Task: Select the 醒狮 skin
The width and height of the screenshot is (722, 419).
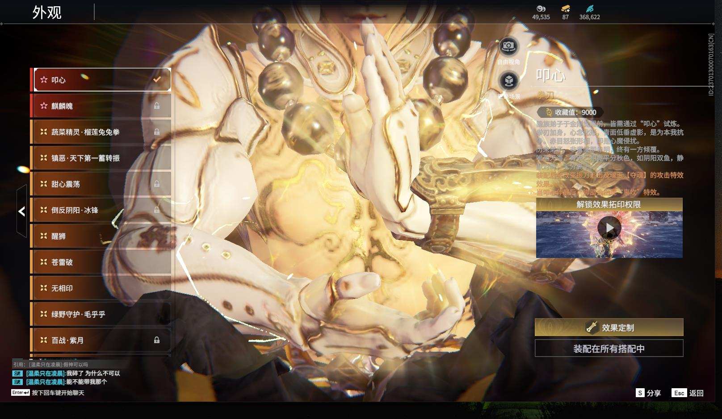Action: click(101, 236)
